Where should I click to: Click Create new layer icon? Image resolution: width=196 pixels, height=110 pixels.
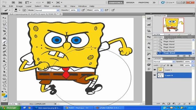click(x=184, y=104)
